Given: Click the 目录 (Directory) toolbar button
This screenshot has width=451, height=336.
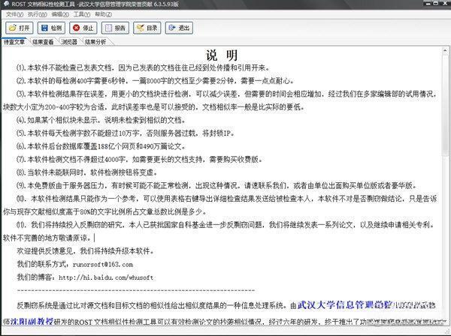Looking at the screenshot, I should 147,28.
